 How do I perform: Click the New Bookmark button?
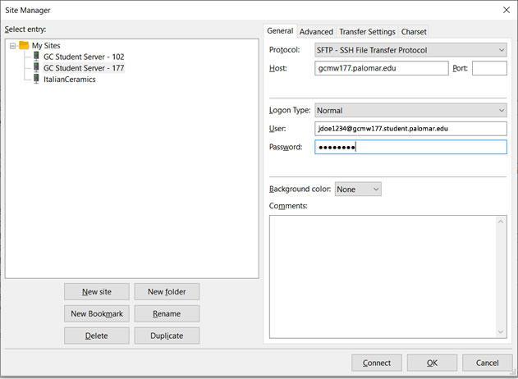pos(97,313)
